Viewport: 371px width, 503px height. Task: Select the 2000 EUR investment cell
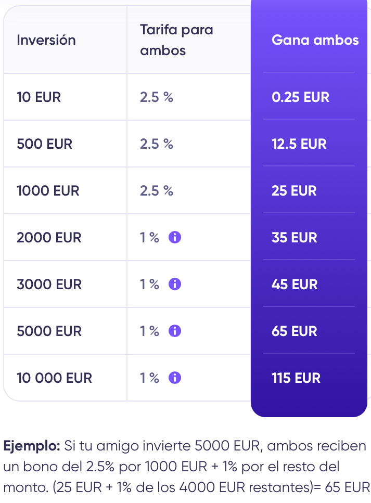[x=49, y=238]
